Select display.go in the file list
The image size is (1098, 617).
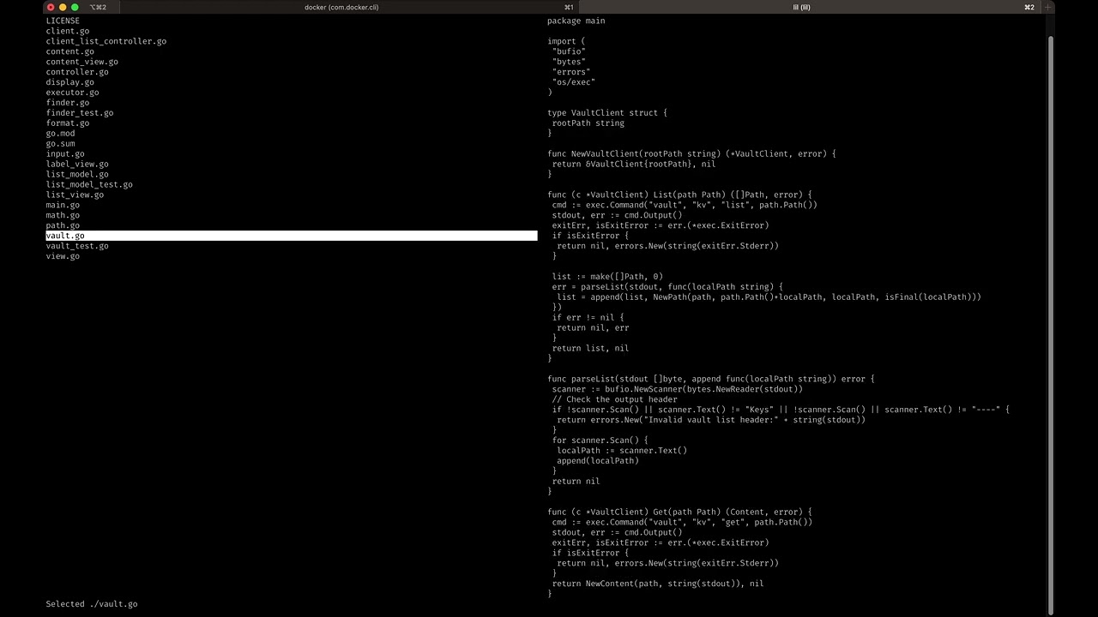70,82
